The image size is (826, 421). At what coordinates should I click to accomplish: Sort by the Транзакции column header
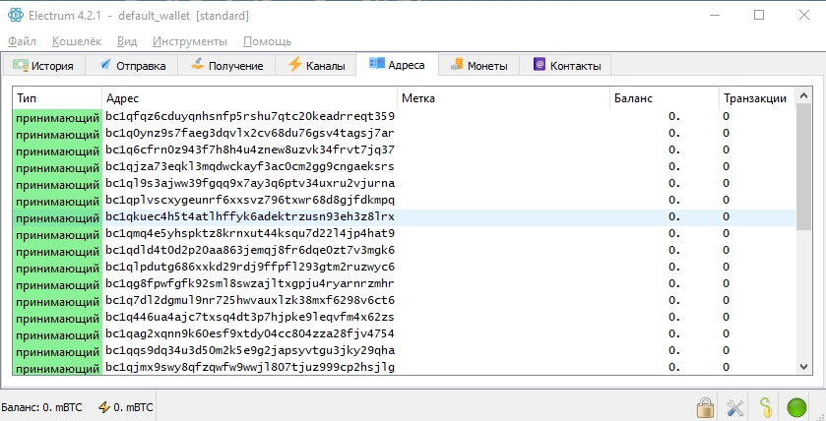(757, 98)
